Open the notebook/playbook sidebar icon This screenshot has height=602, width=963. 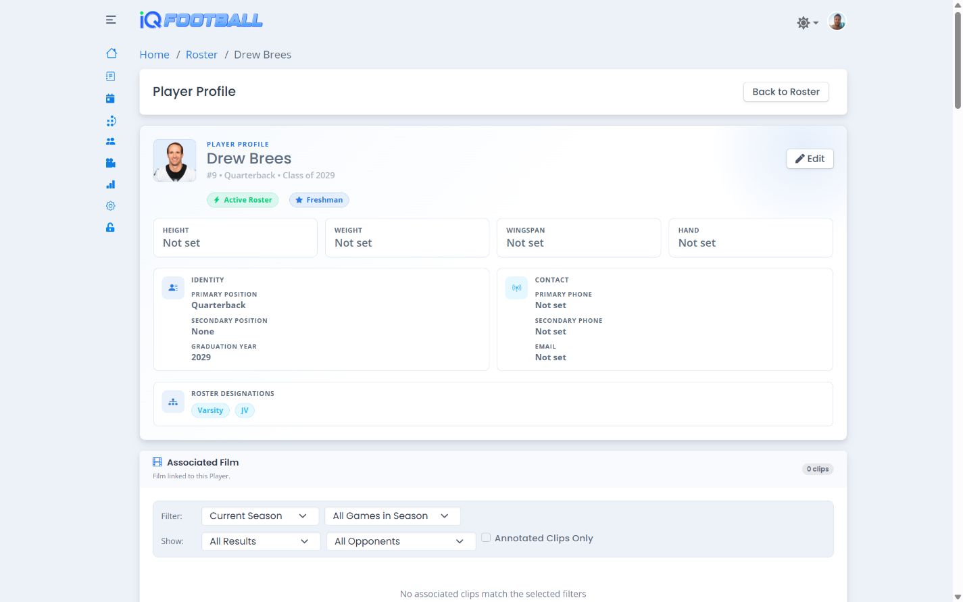[x=111, y=76]
